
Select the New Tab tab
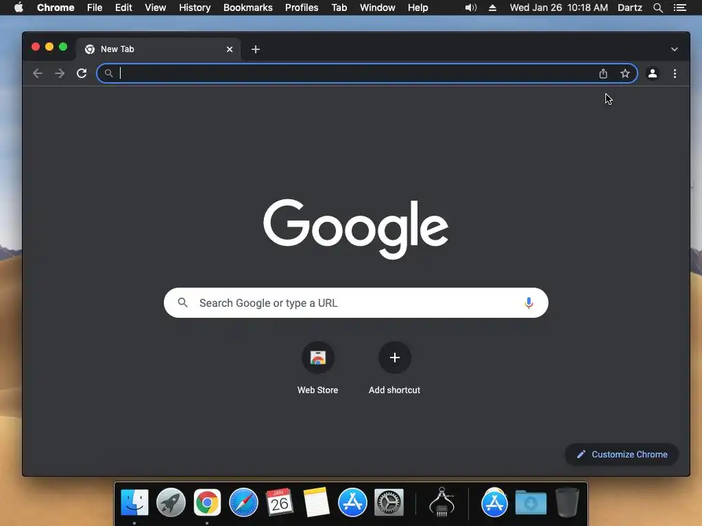[159, 49]
